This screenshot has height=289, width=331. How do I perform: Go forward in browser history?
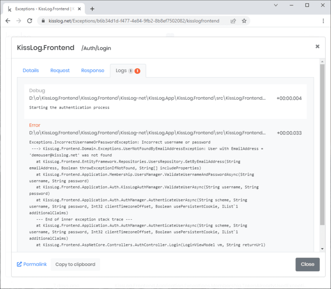(19, 21)
